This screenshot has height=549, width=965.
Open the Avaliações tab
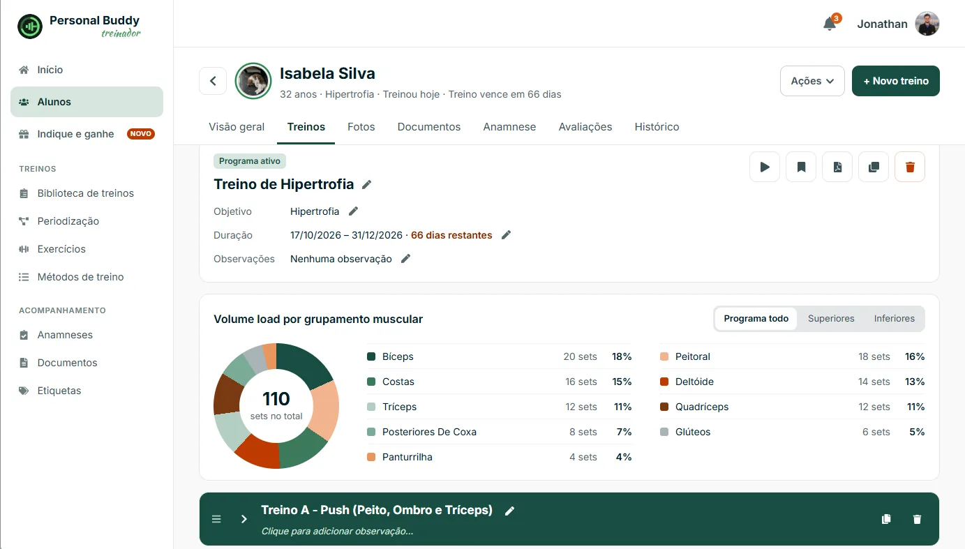[x=585, y=127]
